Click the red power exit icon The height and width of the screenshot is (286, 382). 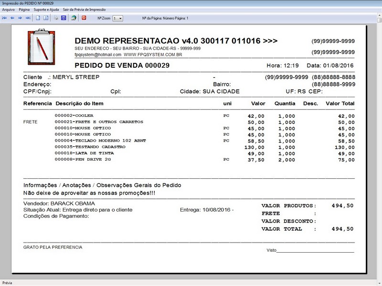(84, 18)
